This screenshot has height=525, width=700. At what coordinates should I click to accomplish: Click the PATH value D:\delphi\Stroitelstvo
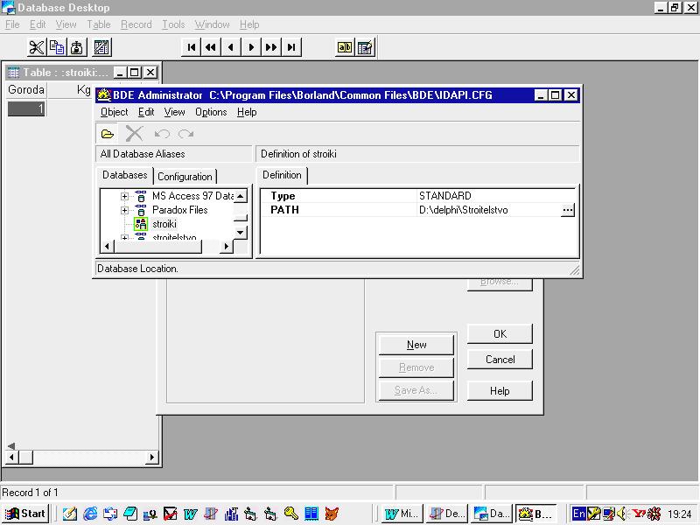[x=464, y=210]
